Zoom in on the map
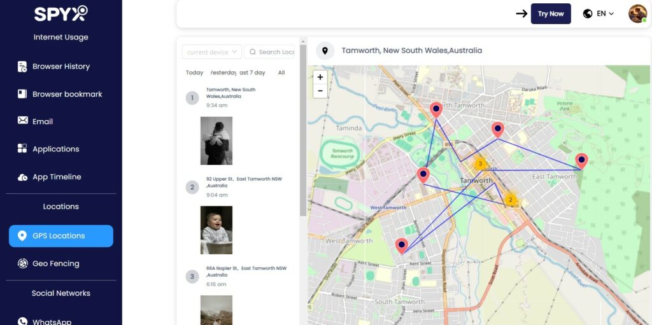This screenshot has width=652, height=325. coord(320,78)
